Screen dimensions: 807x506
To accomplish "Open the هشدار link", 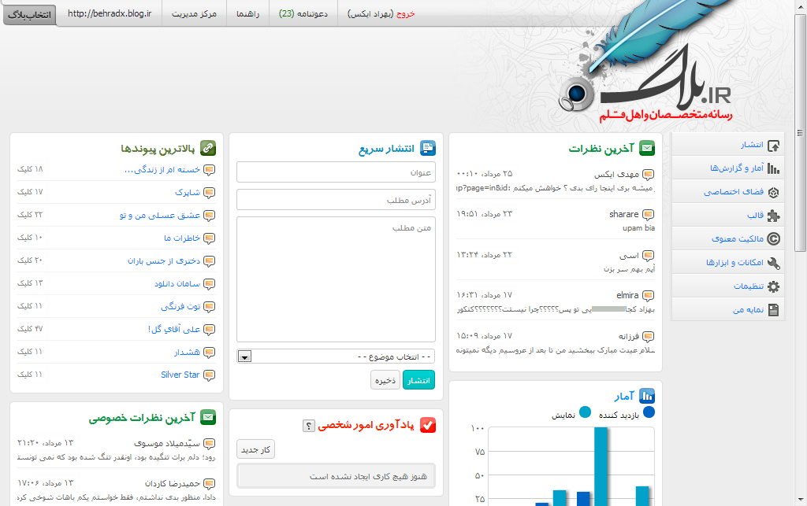I will point(187,353).
